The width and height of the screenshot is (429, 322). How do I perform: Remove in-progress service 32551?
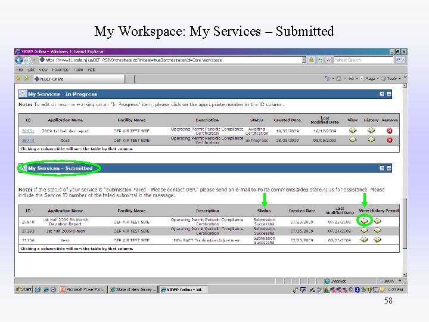click(x=390, y=131)
